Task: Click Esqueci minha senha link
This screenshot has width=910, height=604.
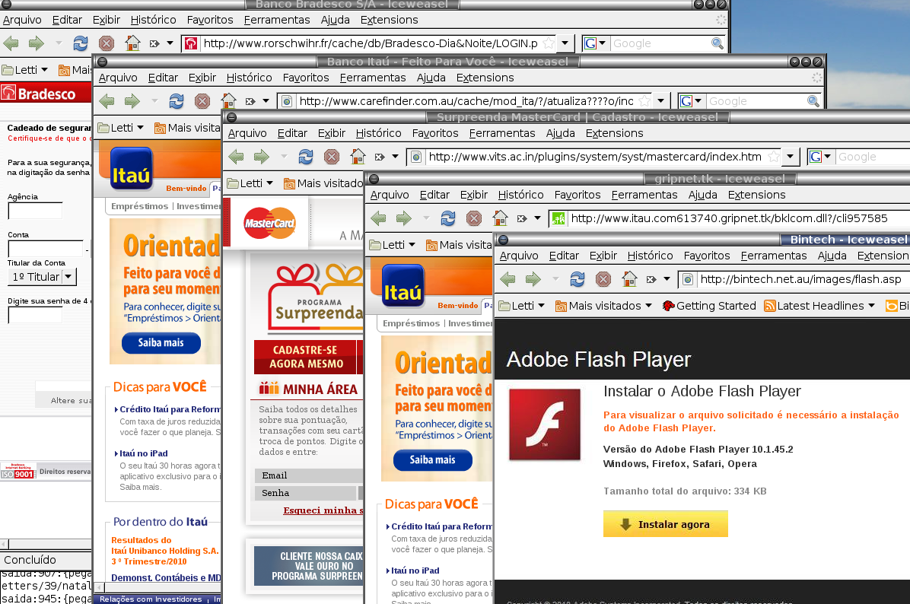Action: tap(323, 510)
